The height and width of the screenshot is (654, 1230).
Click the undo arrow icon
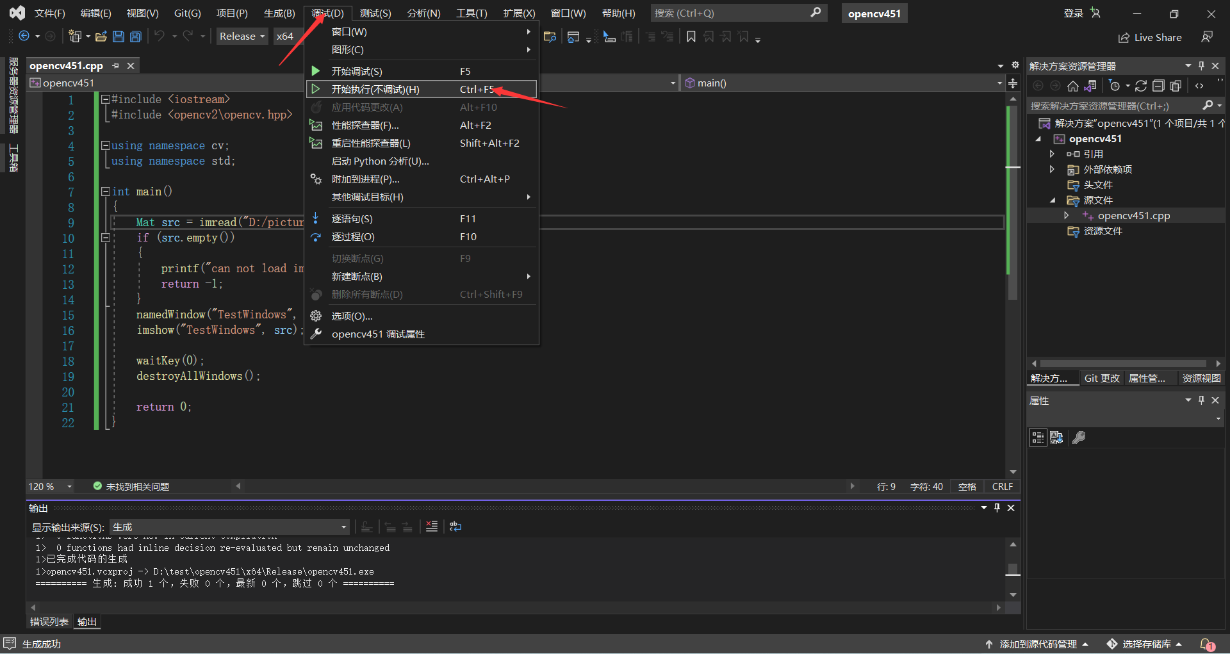[160, 36]
